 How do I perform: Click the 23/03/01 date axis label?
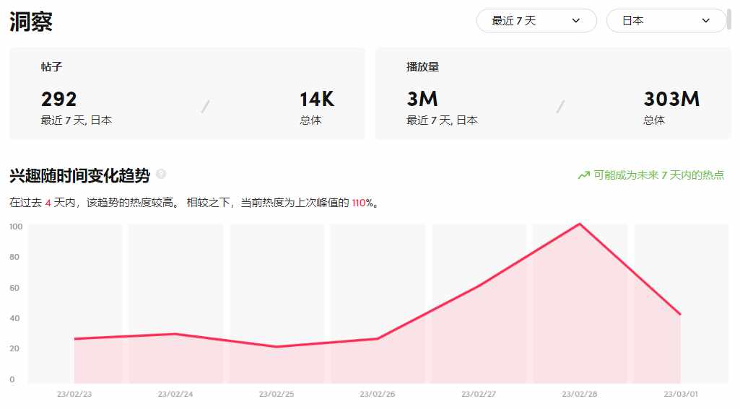click(681, 394)
